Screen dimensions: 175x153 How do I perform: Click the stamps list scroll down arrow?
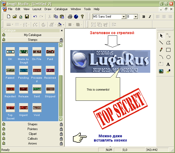(x=61, y=119)
